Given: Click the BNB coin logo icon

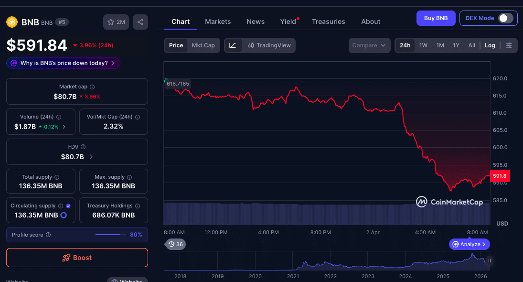Looking at the screenshot, I should coord(12,22).
